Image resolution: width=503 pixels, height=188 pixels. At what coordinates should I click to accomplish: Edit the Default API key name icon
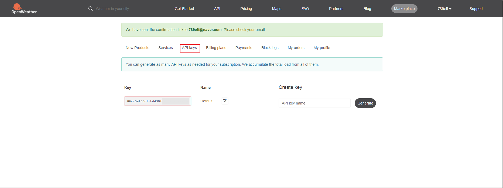click(225, 101)
